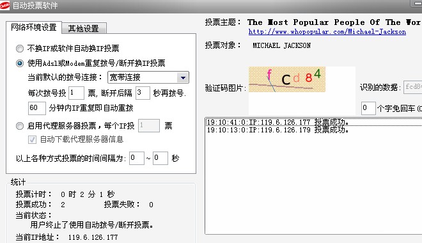
Task: Open the default dial-up connection dropdown
Action: pyautogui.click(x=183, y=77)
